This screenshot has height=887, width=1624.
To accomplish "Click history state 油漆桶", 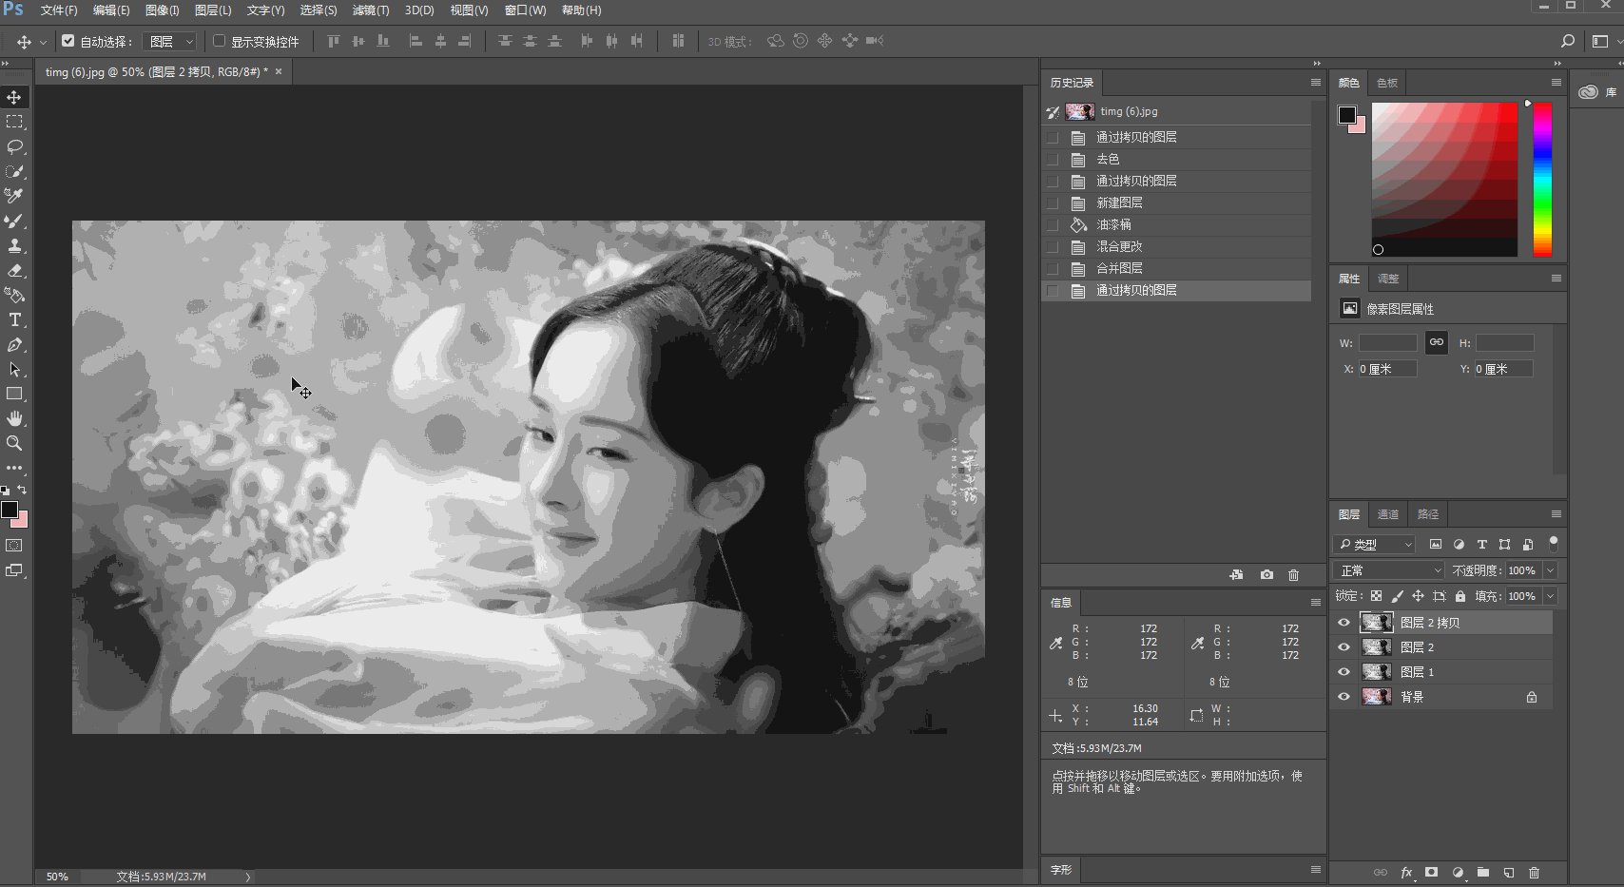I will pos(1176,225).
